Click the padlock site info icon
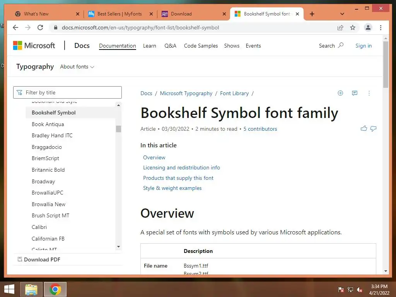396x297 pixels. (x=56, y=27)
